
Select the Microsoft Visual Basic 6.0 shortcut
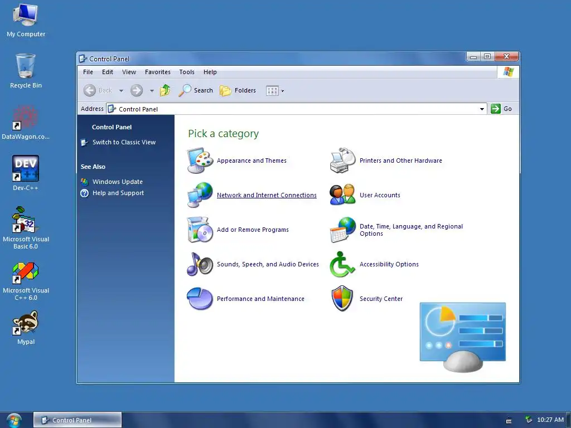[x=26, y=228]
